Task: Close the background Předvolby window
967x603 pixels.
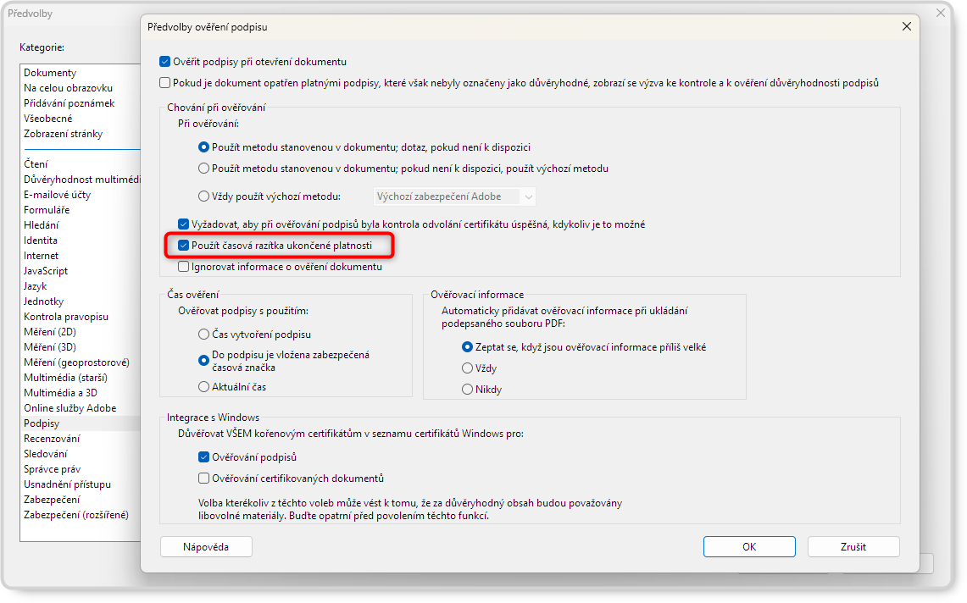Action: tap(940, 13)
